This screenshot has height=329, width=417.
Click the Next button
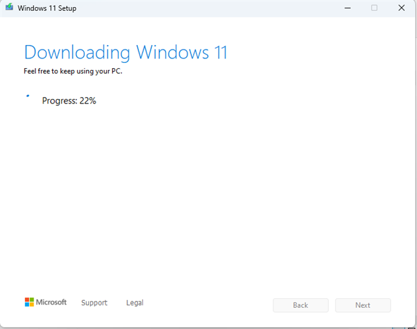(363, 305)
